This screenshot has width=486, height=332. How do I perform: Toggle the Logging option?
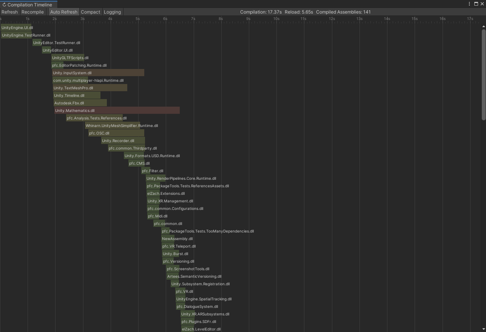112,12
